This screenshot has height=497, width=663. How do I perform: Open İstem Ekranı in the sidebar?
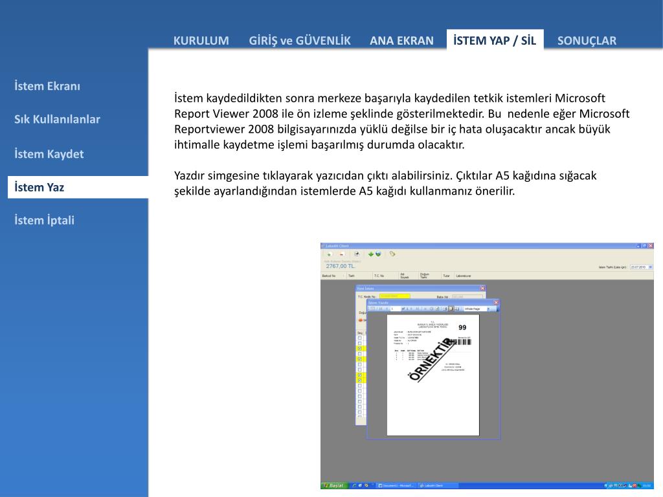[x=47, y=86]
